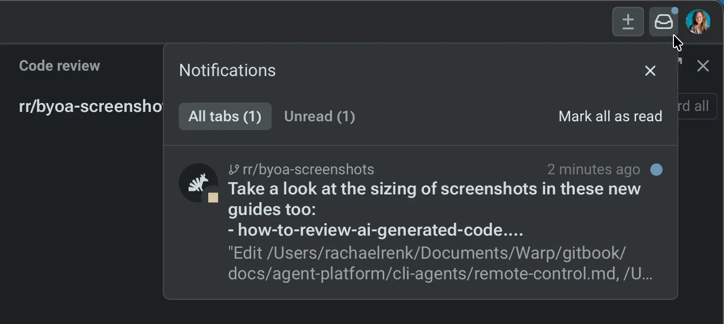Open the agent avatar icon in the notification
The width and height of the screenshot is (724, 324).
point(198,183)
